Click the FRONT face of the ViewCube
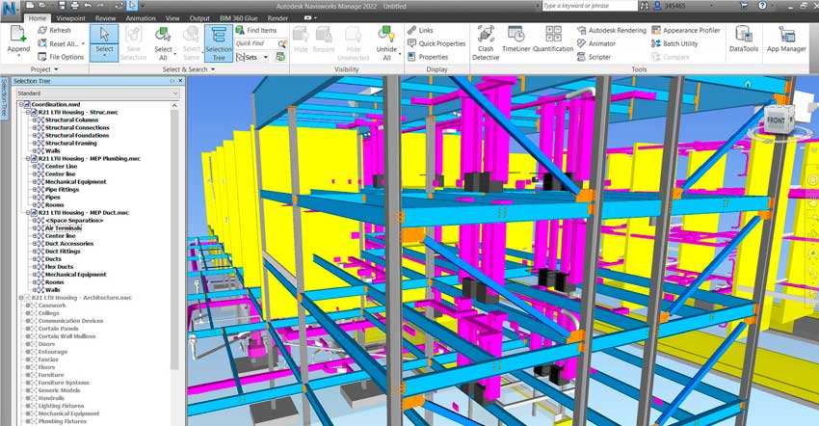The image size is (819, 426). tap(776, 120)
